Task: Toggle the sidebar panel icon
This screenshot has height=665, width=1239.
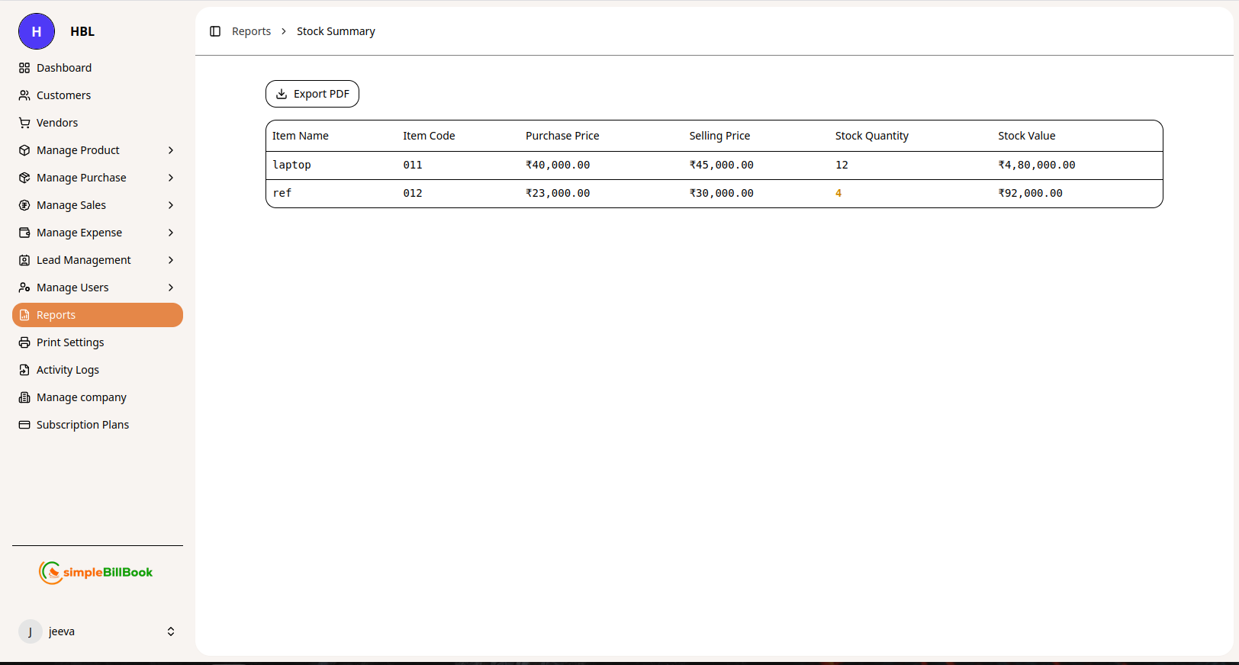Action: point(215,31)
